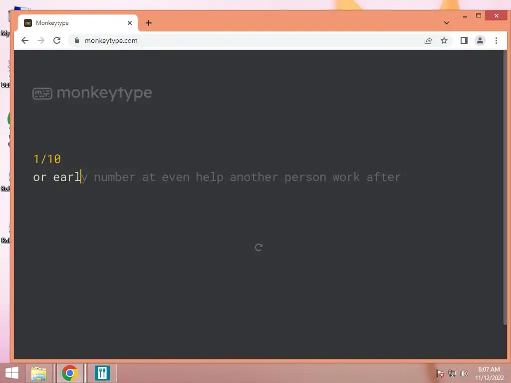Click the monkeytype title text
This screenshot has height=383, width=511.
(x=104, y=93)
